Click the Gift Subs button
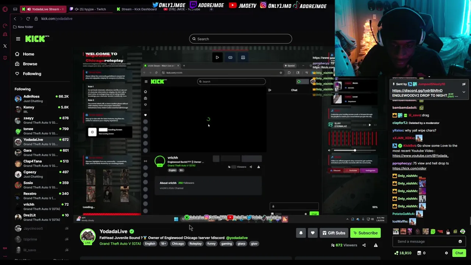 [x=334, y=233]
